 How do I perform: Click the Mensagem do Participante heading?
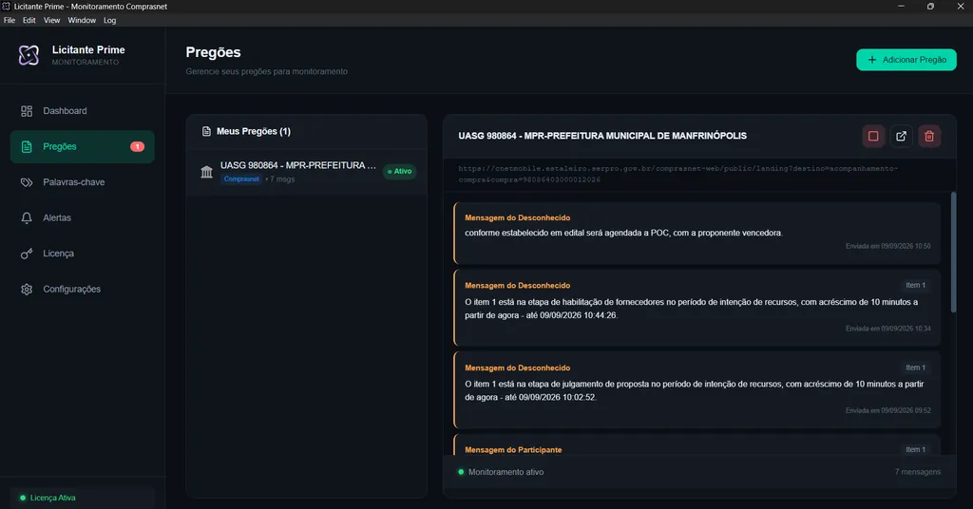coord(513,450)
